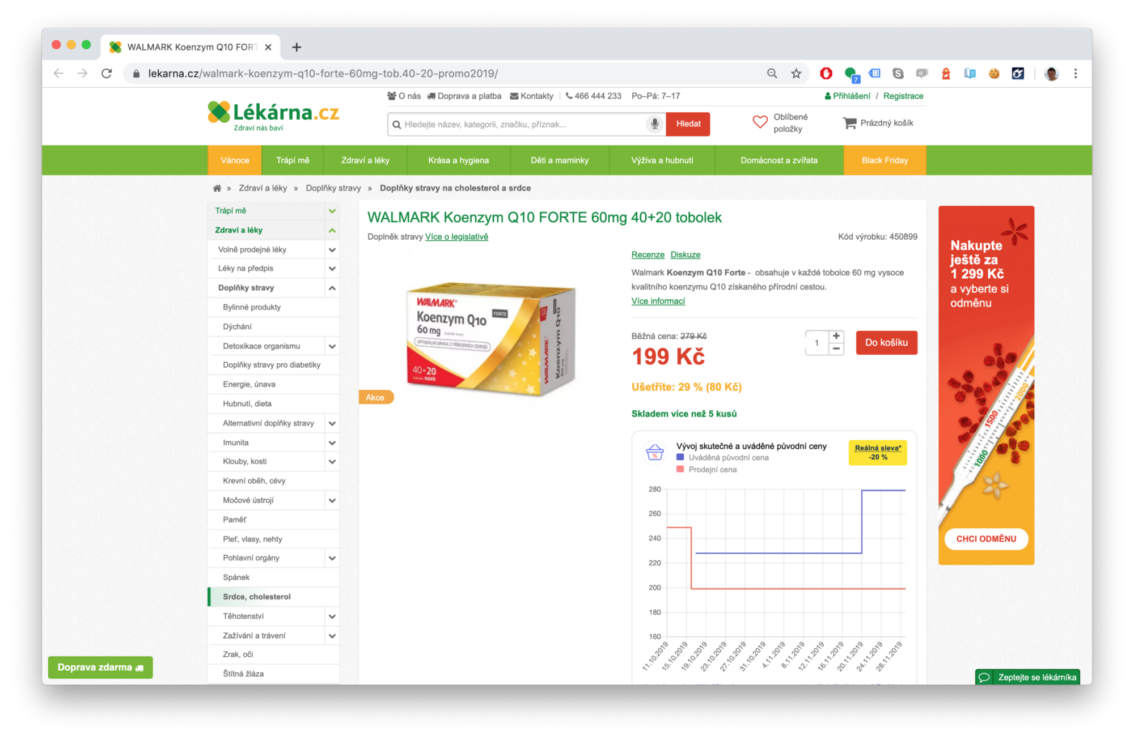Select the 'Krása a hygiena' menu item

[x=458, y=160]
